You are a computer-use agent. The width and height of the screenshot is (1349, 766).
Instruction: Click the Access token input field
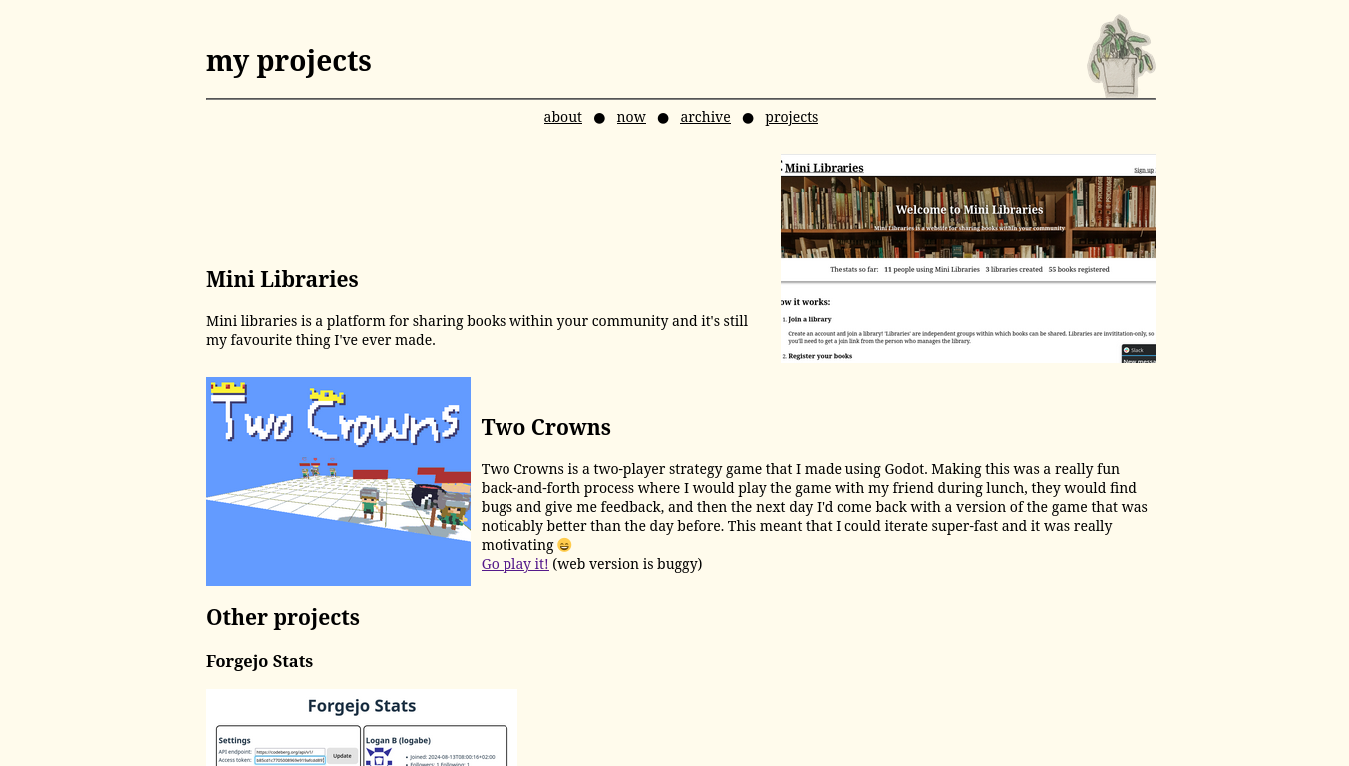(290, 760)
